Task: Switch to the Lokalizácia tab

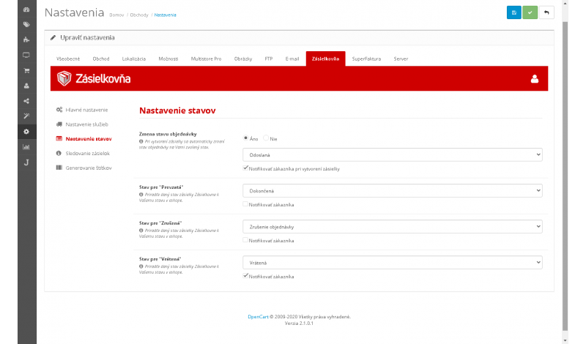Action: click(134, 59)
